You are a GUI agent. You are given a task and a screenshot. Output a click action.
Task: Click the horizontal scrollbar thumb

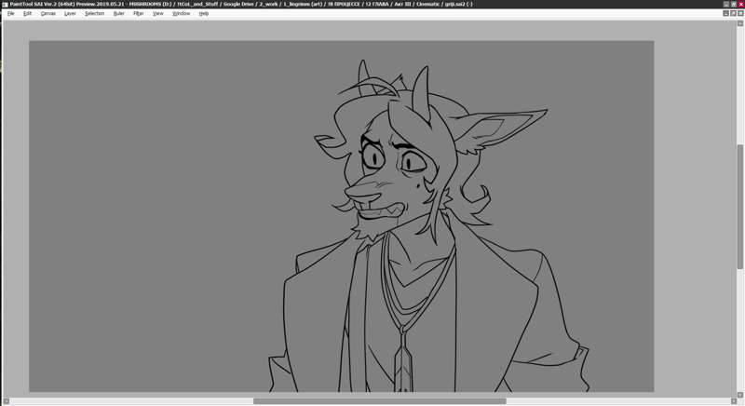[380, 401]
